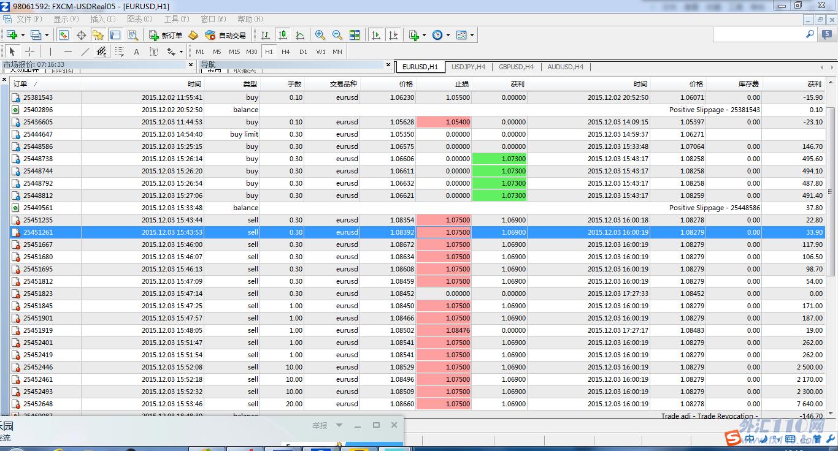Switch to the USDJPY,H4 chart tab
The width and height of the screenshot is (838, 451).
coord(468,67)
